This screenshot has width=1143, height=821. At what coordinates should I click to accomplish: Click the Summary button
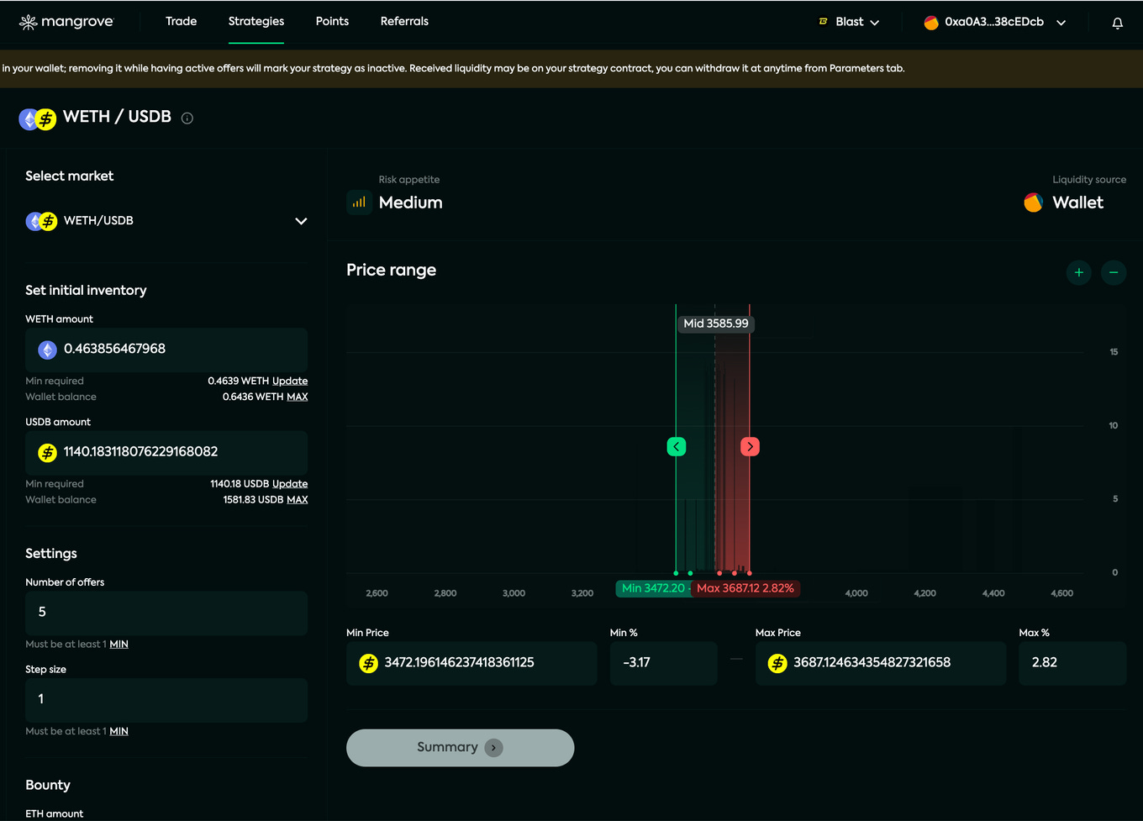click(460, 748)
